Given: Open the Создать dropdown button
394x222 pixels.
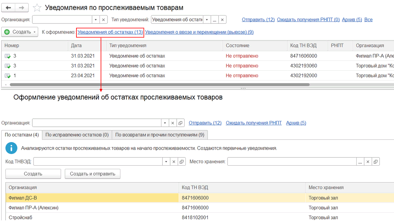Looking at the screenshot, I should (20, 32).
